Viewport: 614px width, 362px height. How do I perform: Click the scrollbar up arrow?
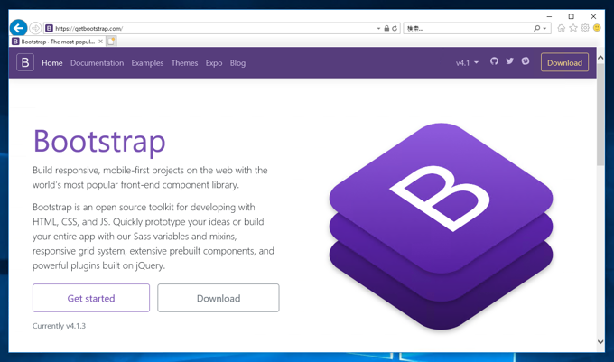tap(600, 58)
